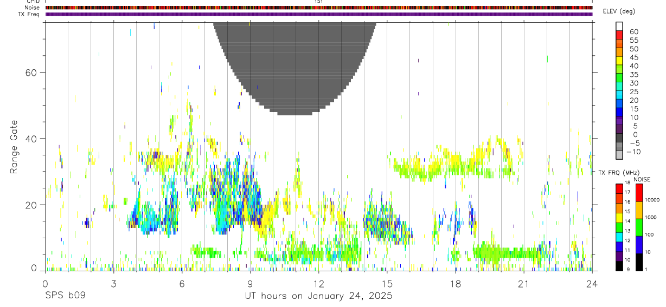The image size is (666, 307).
Task: Select the yellow 14–15 segment of TX FRQ bar
Action: 619,217
